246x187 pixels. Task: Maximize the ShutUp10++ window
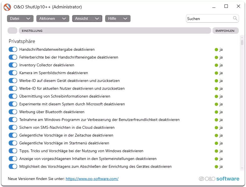[226, 6]
